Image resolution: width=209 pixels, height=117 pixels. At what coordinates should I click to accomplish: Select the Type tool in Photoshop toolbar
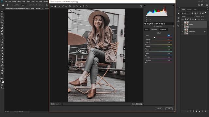tap(2, 62)
